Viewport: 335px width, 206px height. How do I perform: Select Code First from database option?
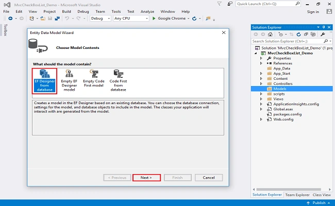click(118, 81)
